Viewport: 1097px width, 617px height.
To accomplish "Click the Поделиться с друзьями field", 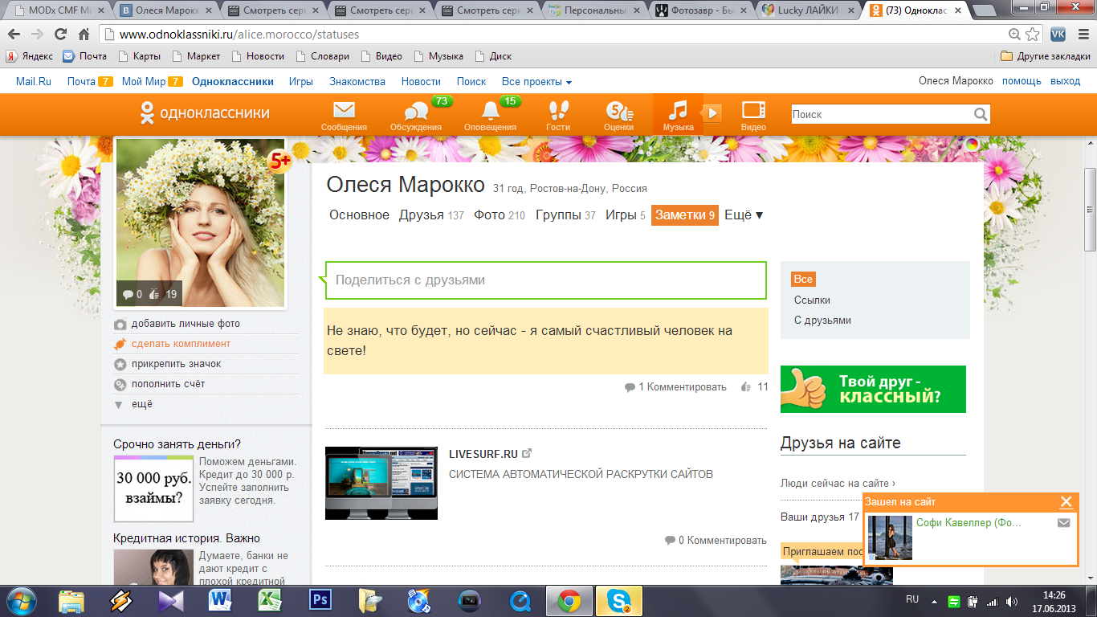I will click(546, 280).
